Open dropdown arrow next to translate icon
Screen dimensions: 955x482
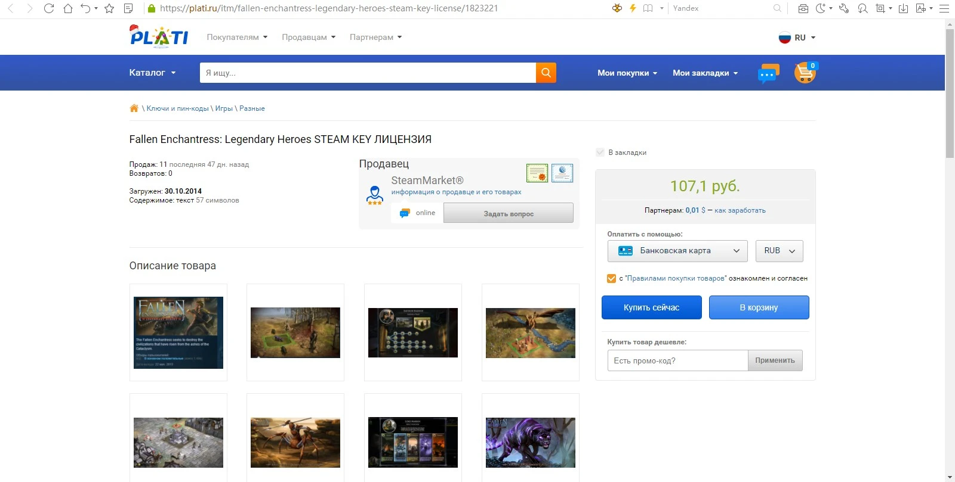coord(931,8)
